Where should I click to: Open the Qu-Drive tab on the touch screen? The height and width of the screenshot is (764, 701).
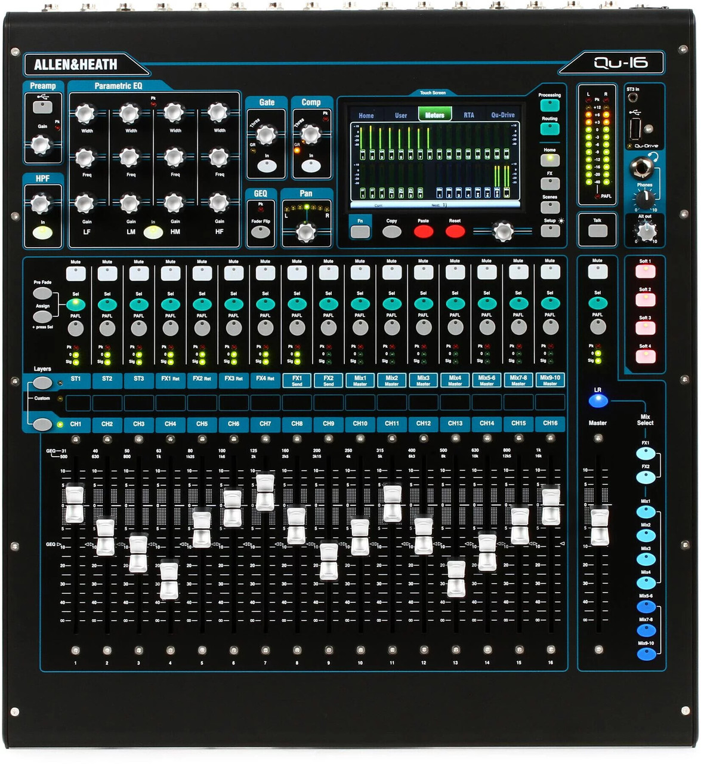503,115
